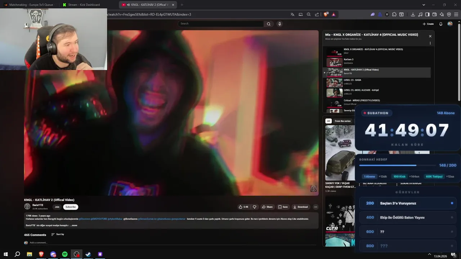Viewport: 461px width, 259px height.
Task: Click the share page icon in address bar
Action: [317, 14]
